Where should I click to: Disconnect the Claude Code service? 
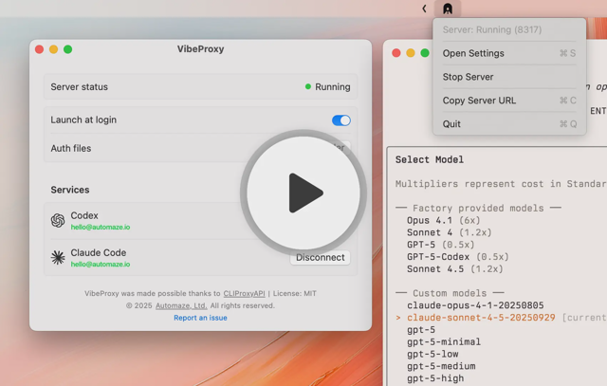click(321, 257)
